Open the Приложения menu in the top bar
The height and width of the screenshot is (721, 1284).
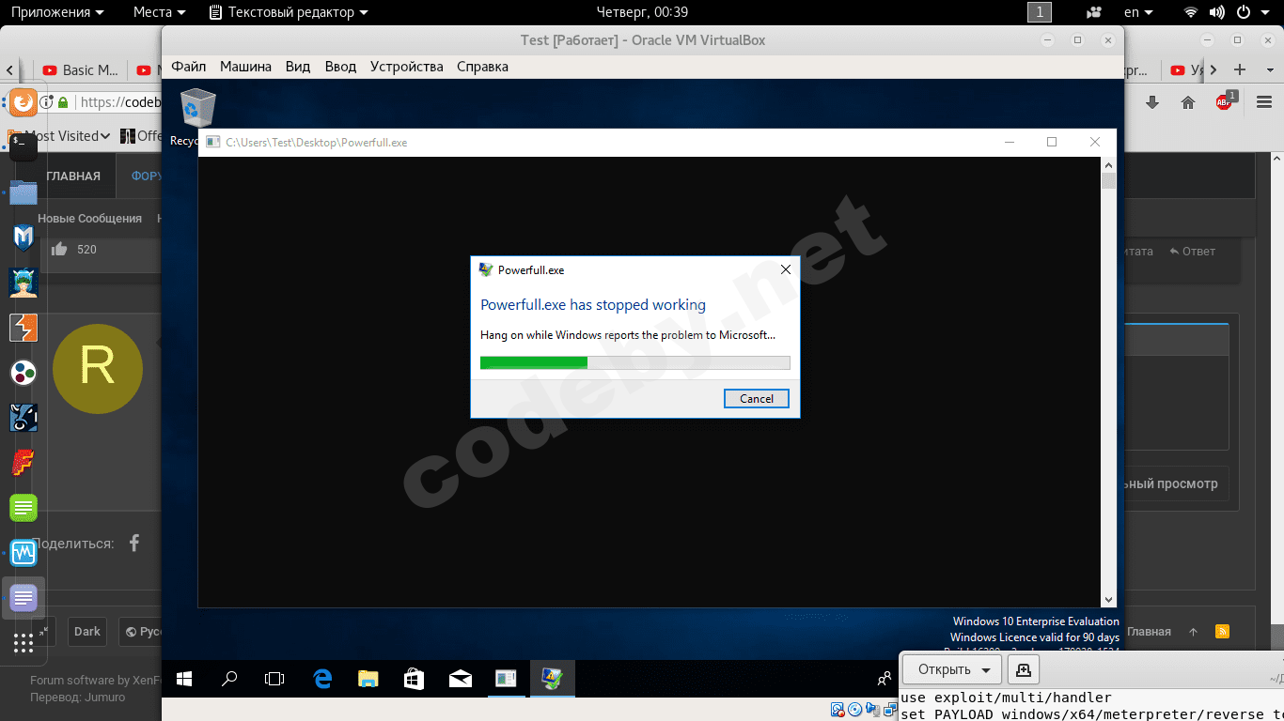pyautogui.click(x=57, y=12)
